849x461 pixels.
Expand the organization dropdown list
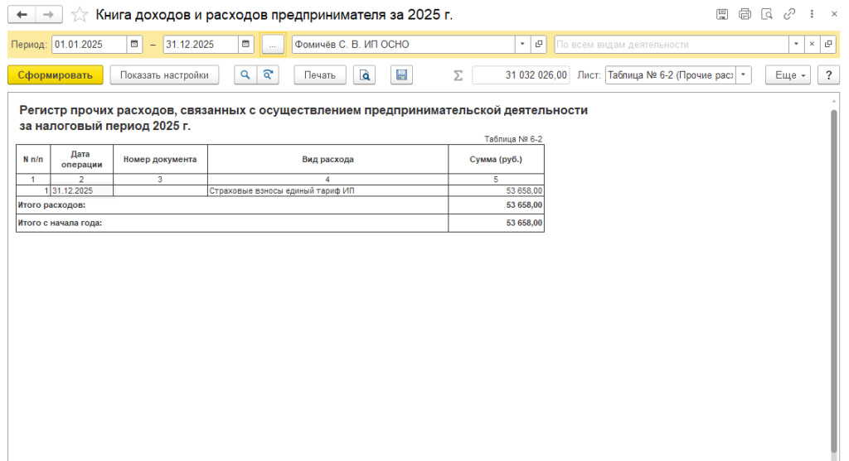[522, 44]
